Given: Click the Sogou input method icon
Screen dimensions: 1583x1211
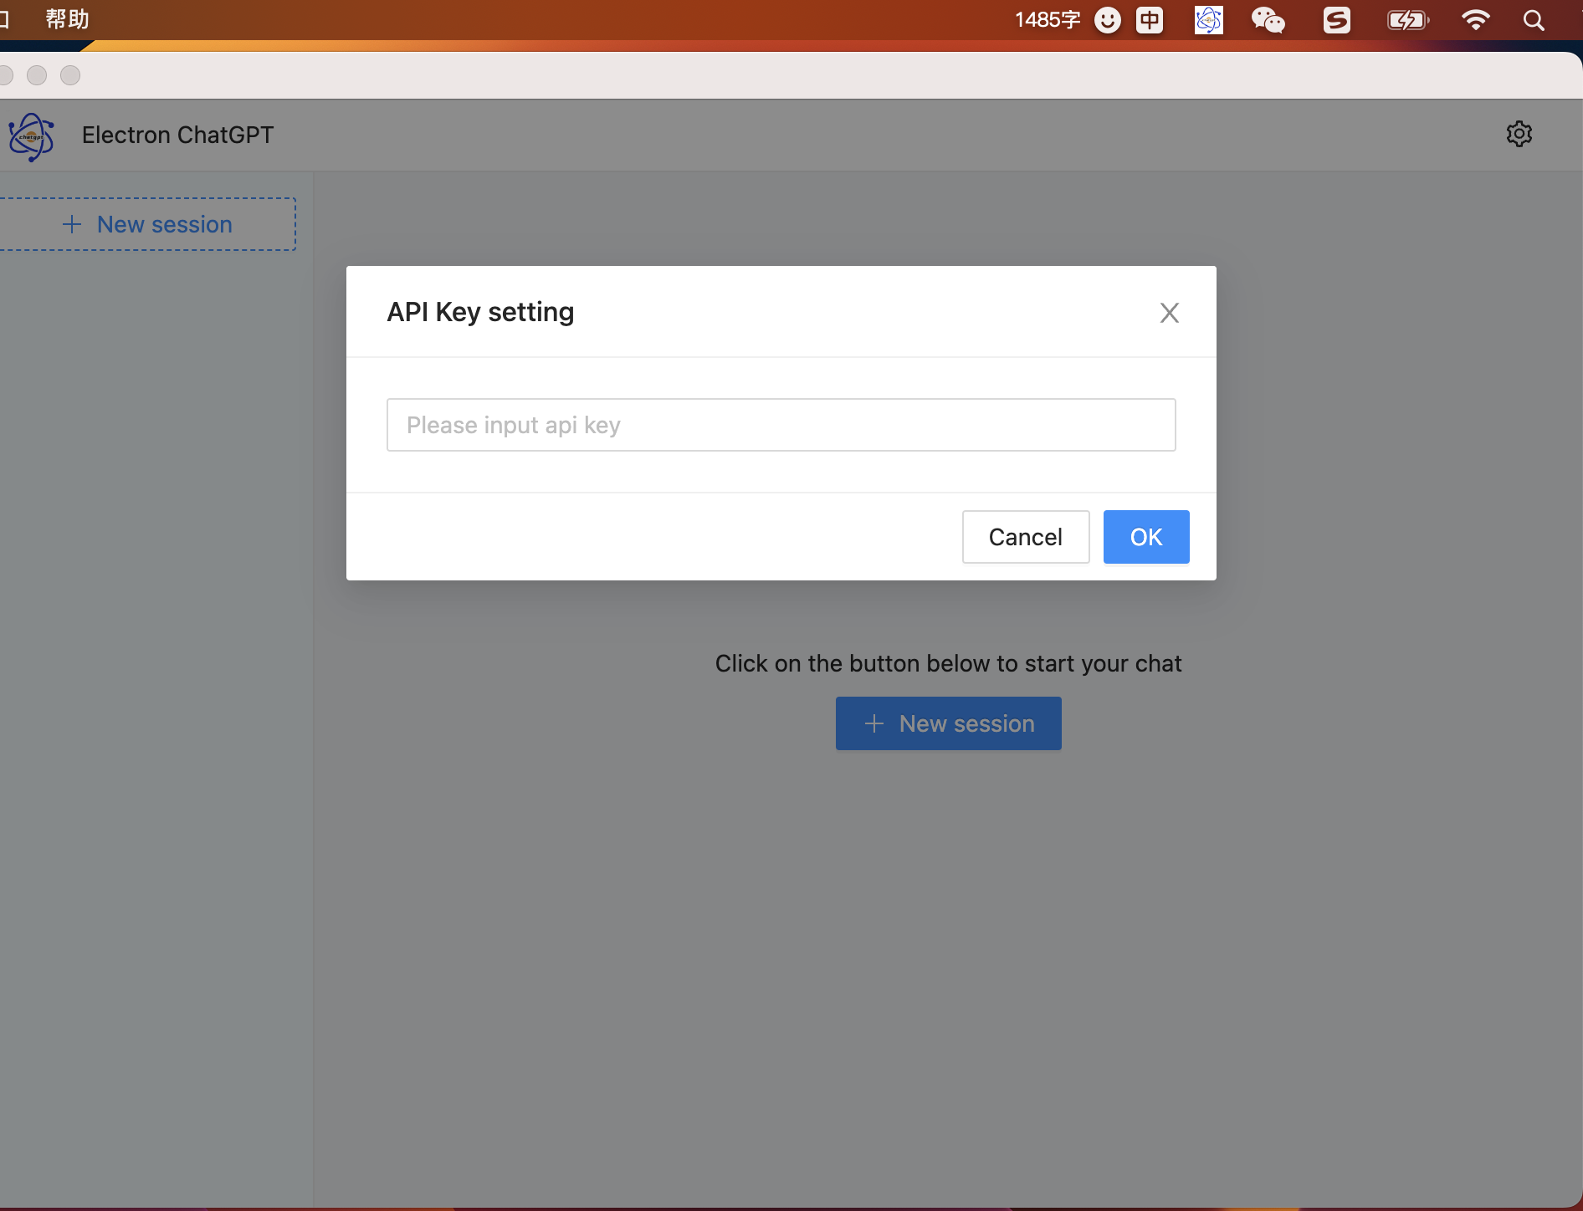Looking at the screenshot, I should coord(1336,20).
